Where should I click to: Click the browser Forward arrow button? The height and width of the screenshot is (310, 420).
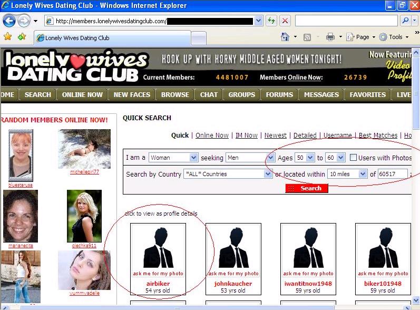pyautogui.click(x=24, y=21)
